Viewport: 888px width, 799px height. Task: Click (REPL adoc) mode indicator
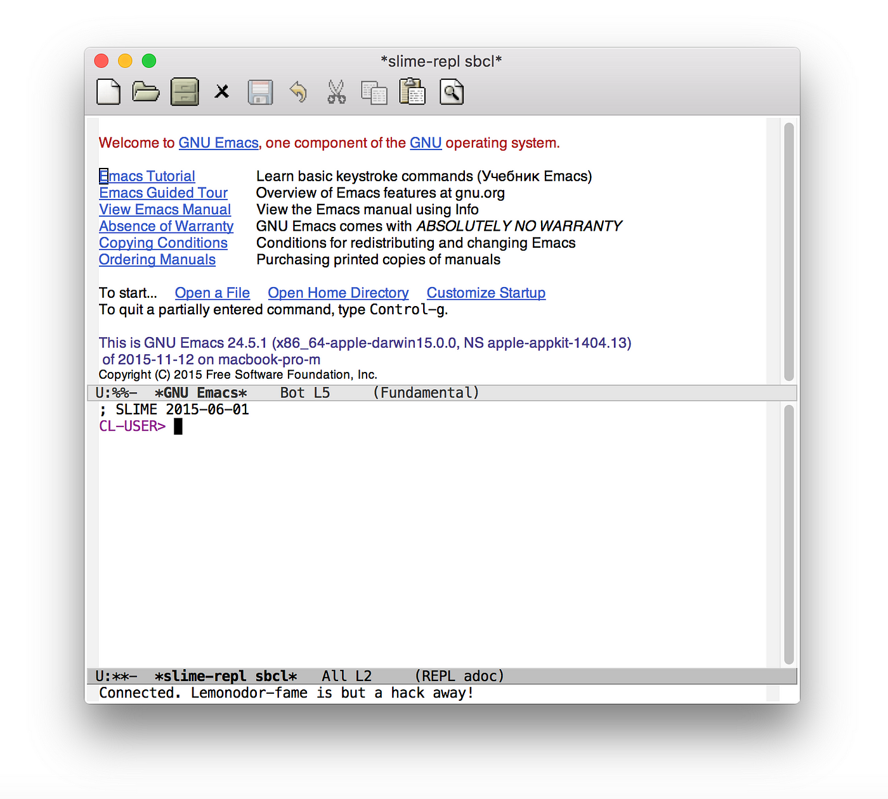[x=459, y=676]
